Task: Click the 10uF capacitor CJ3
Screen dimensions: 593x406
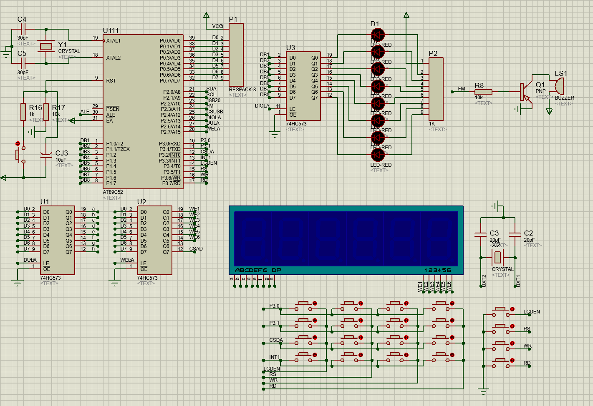Action: point(46,155)
